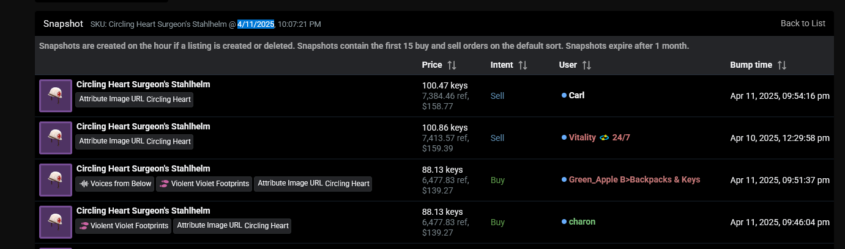
Task: Click the Sell intent on Carl's listing
Action: point(497,96)
